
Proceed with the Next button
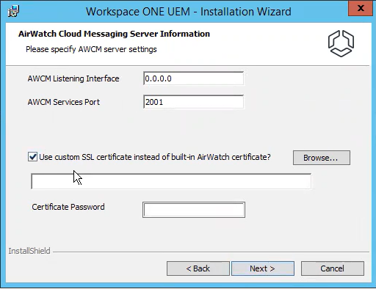[x=263, y=268]
